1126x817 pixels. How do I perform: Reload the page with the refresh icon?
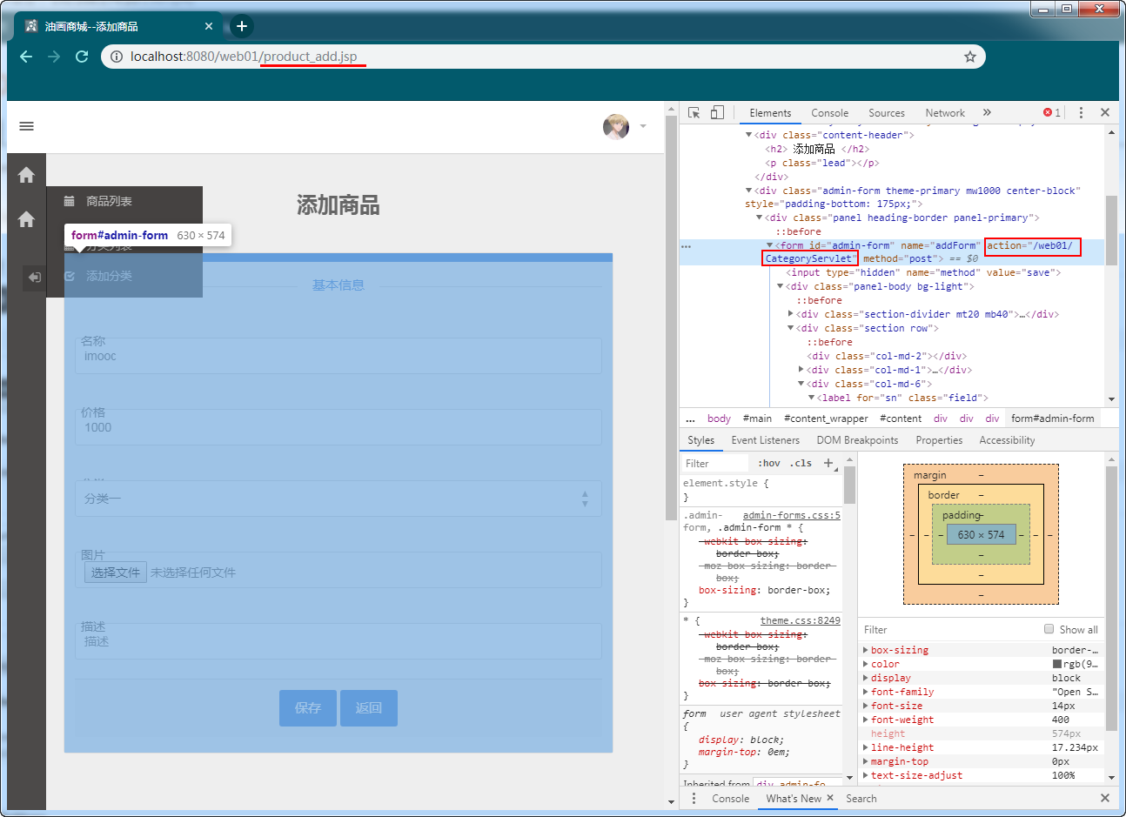[x=82, y=57]
